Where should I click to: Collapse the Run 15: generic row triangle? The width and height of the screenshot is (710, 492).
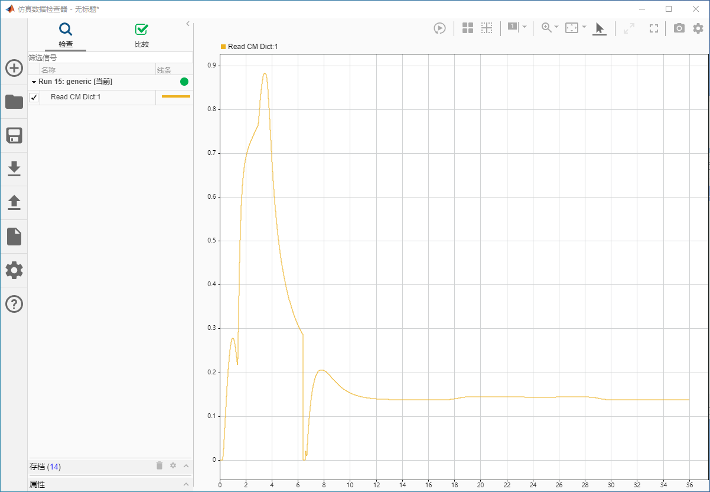[34, 82]
